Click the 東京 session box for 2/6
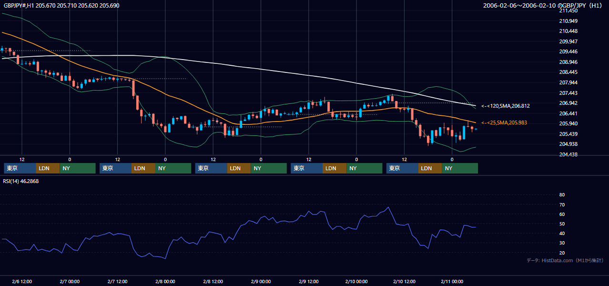This screenshot has width=609, height=286. click(x=20, y=168)
